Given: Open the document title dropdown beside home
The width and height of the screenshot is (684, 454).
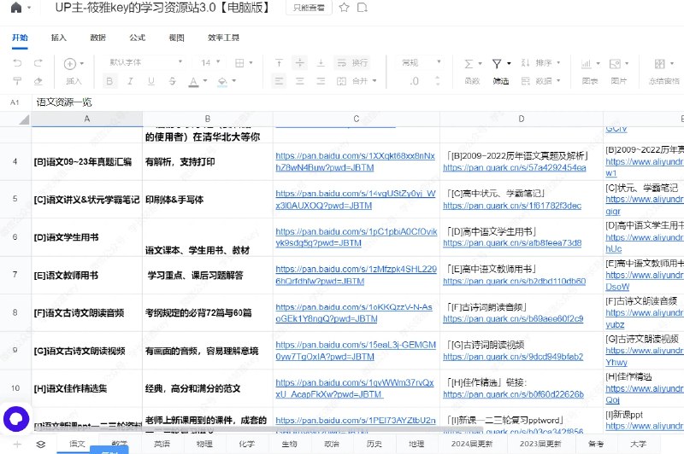Looking at the screenshot, I should 29,8.
